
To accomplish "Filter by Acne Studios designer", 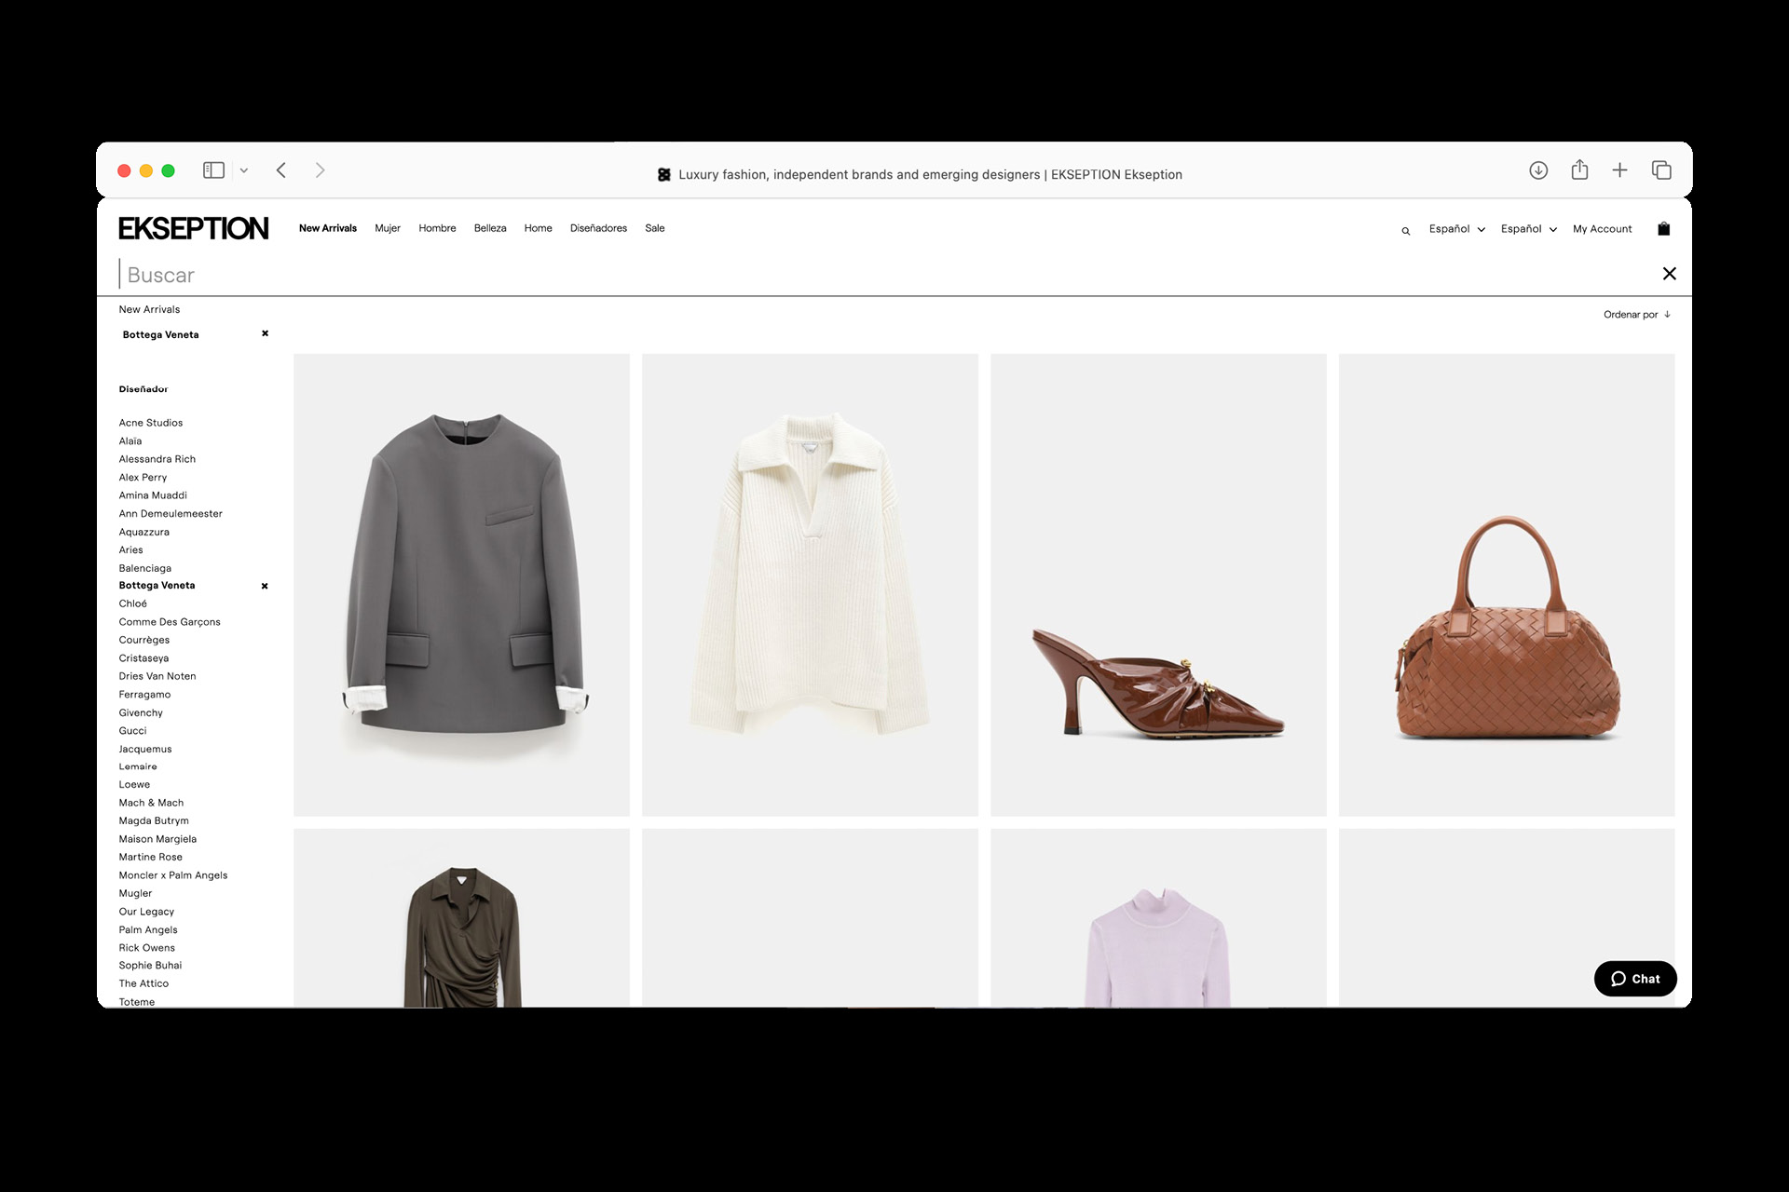I will click(x=151, y=423).
